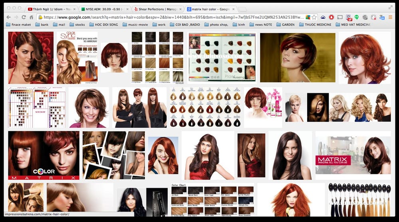This screenshot has height=222, width=399.
Task: Switch to the 'Thành Ngữ 1/ Idiom' YouTube tab
Action: (x=50, y=8)
